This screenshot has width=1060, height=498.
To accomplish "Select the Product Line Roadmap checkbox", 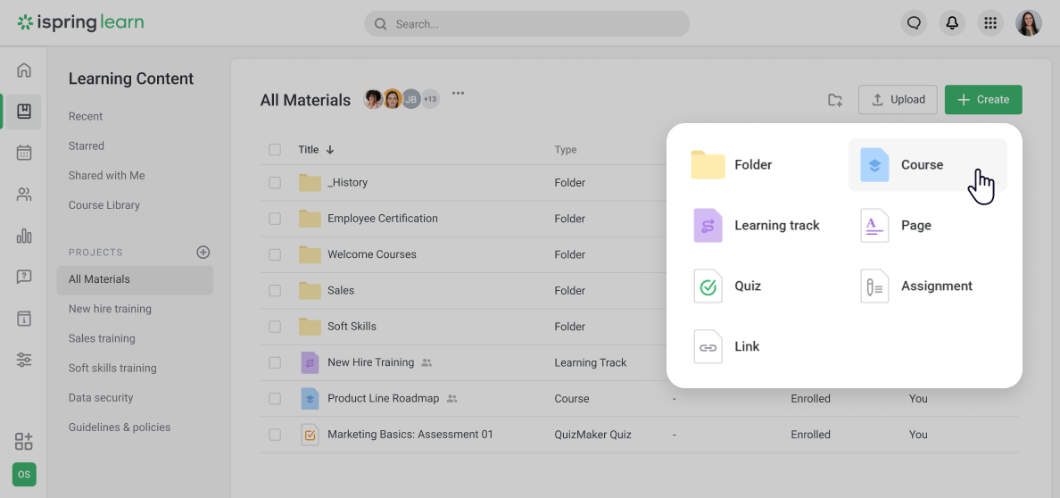I will coord(275,399).
